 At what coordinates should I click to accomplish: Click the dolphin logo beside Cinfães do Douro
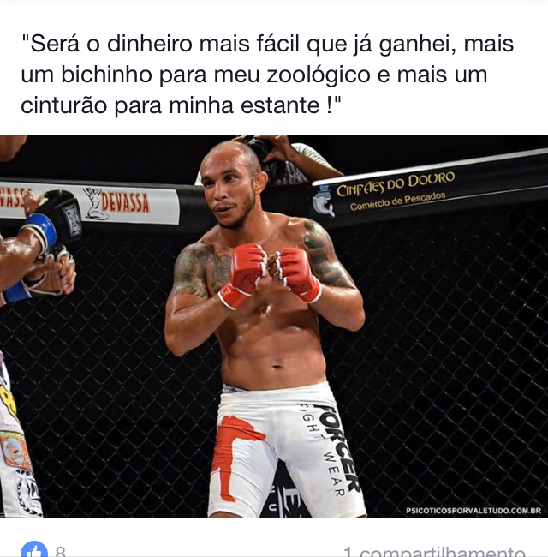323,201
